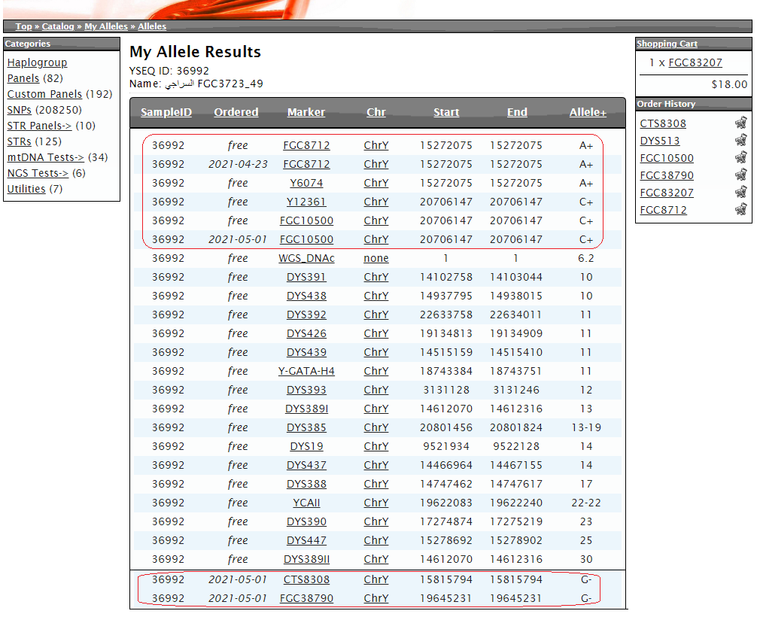Viewport: 757px width, 617px height.
Task: Sort results by the Allele+ column header
Action: (x=588, y=112)
